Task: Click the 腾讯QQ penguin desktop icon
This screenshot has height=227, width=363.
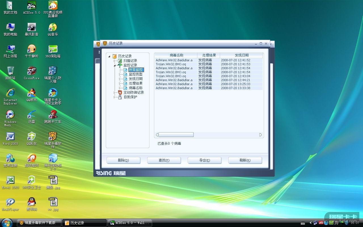Action: tap(31, 204)
